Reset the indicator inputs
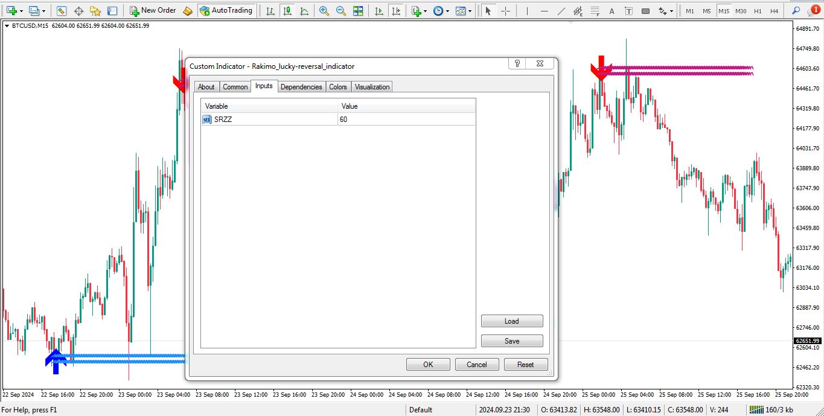 point(525,364)
